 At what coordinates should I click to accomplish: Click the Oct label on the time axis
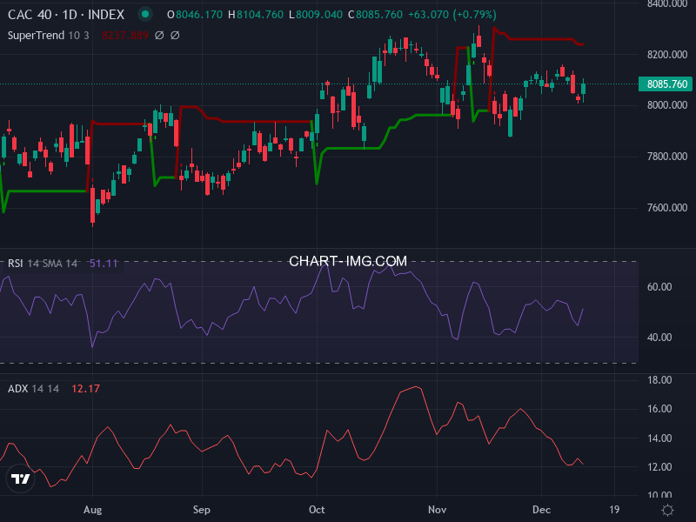click(x=317, y=510)
